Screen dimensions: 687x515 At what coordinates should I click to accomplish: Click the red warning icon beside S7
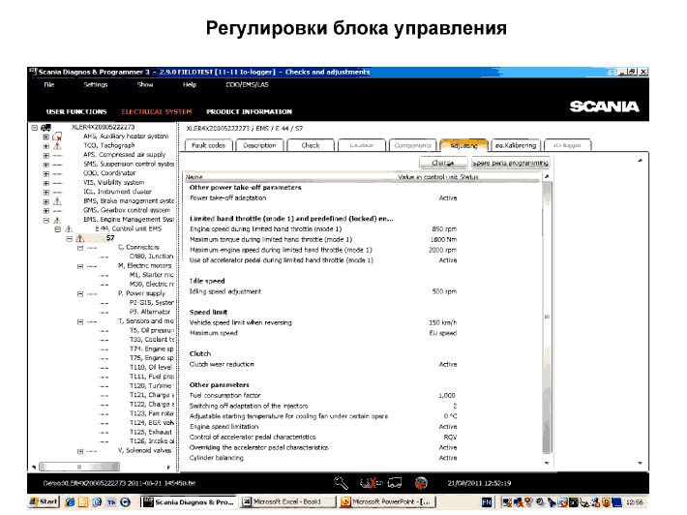tap(80, 237)
